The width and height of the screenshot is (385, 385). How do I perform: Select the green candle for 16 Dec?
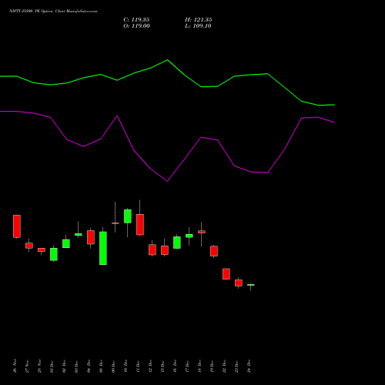coord(177,243)
